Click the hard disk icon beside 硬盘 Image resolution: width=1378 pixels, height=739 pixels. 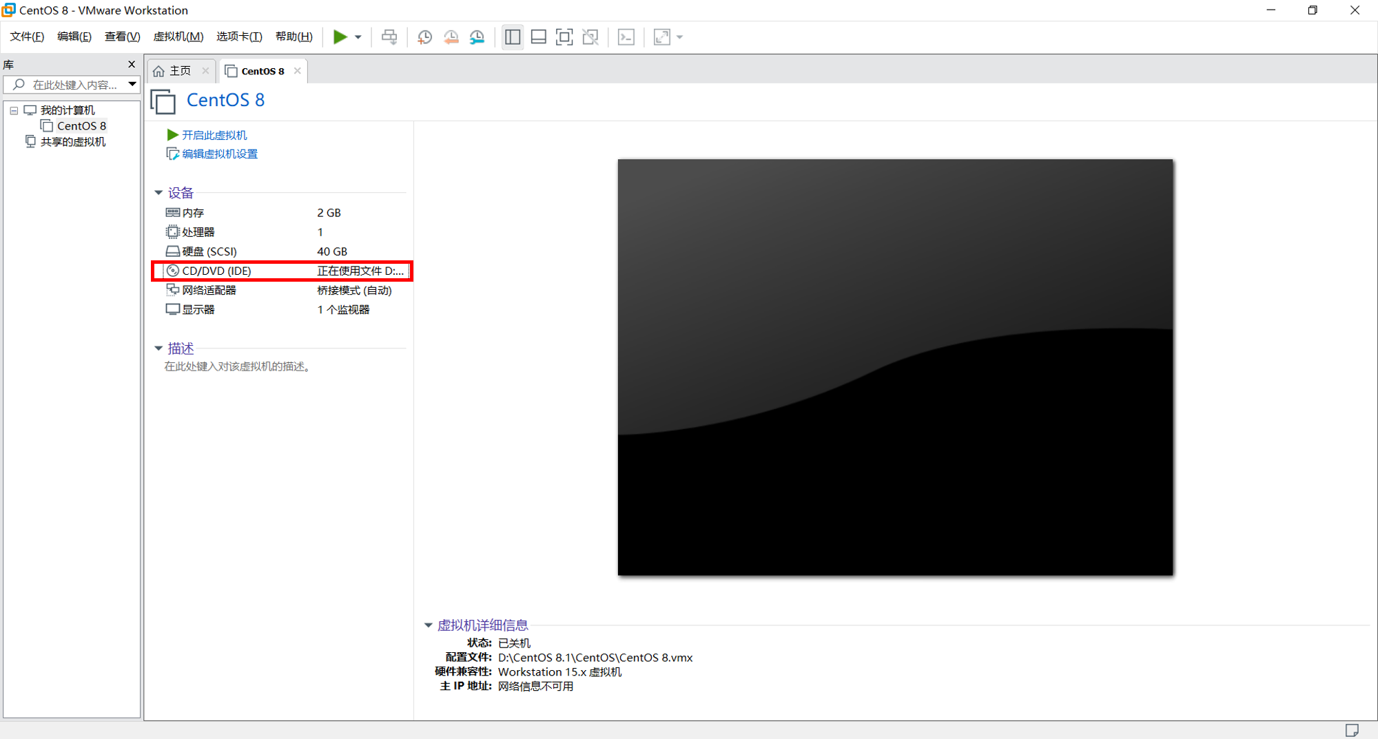[173, 251]
